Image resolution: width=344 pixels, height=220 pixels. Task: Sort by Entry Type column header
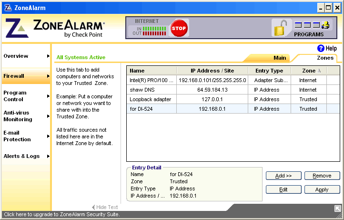click(x=269, y=71)
